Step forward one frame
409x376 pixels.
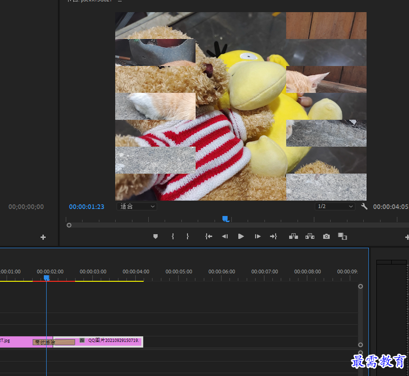coord(257,237)
